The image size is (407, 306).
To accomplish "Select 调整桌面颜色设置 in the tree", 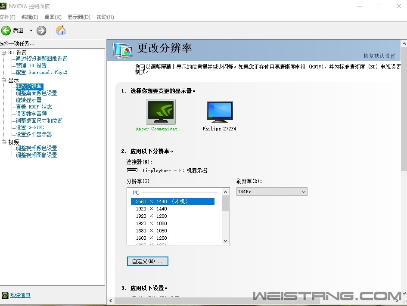I will pos(36,93).
